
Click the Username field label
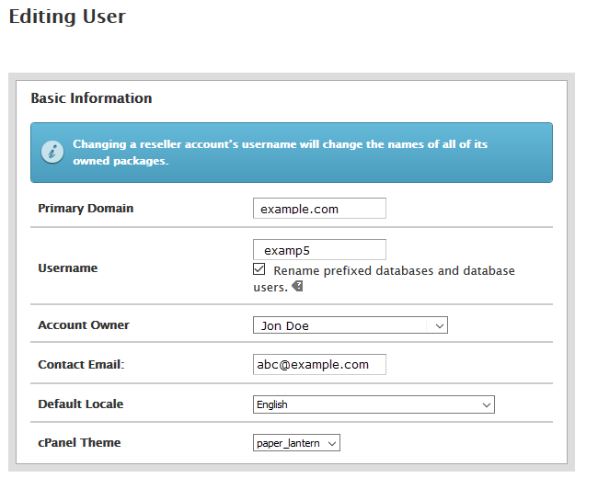tap(67, 268)
